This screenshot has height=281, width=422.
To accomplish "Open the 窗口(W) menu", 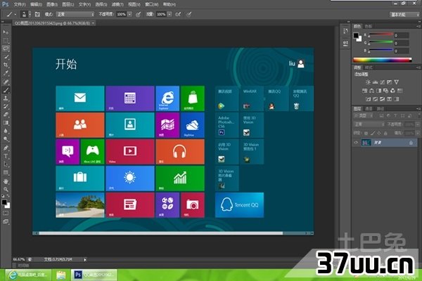I will pos(151,4).
